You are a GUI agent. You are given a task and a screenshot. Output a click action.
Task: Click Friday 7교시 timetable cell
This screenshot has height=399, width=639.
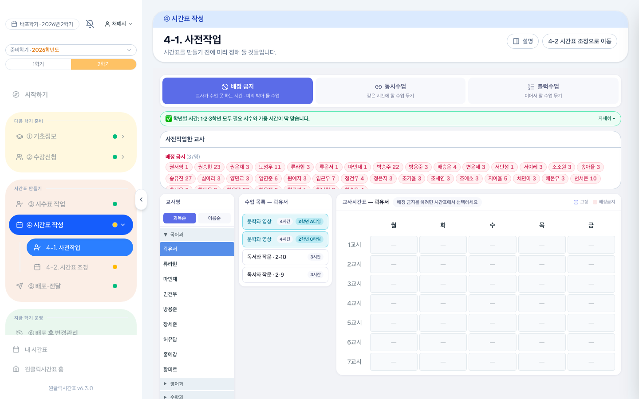coord(591,362)
